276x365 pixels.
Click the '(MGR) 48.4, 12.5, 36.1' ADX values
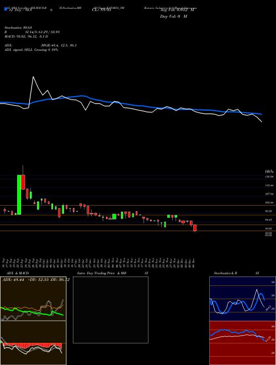point(59,45)
